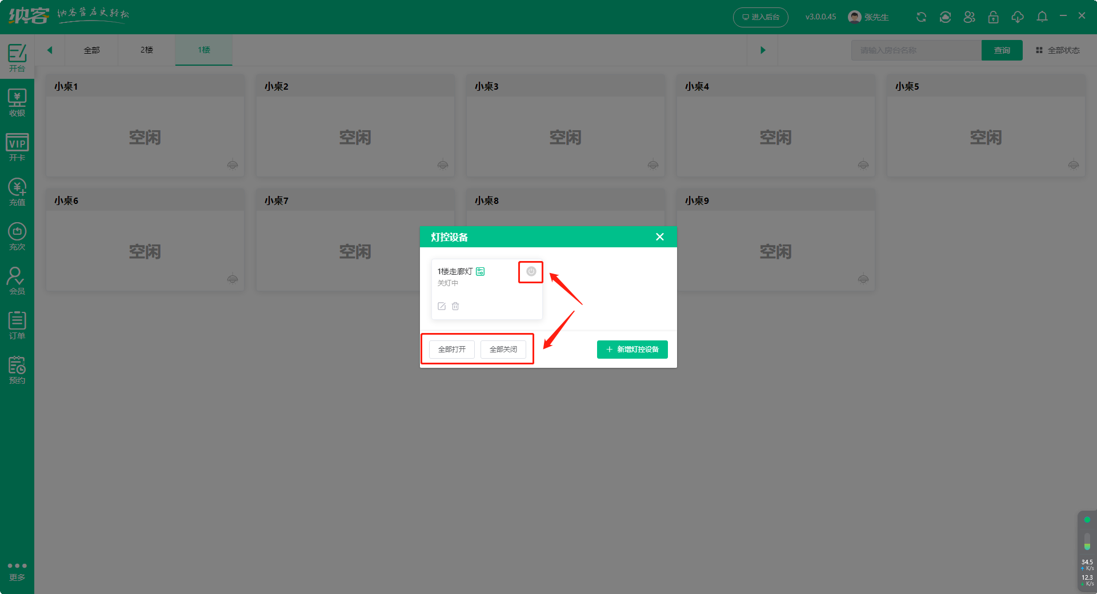Open the VIP 开卡 sidebar icon
Viewport: 1097px width, 594px height.
click(17, 147)
